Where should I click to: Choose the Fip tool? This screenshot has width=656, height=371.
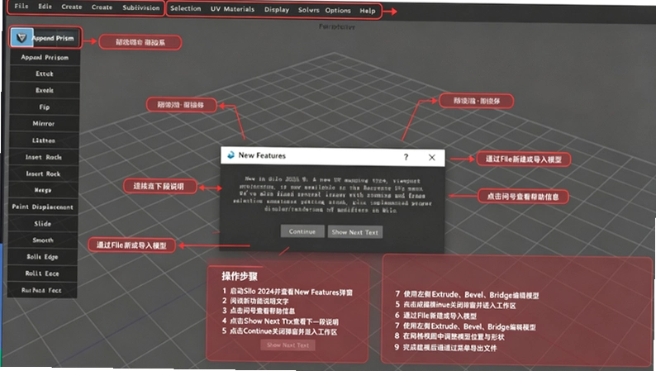coord(45,107)
